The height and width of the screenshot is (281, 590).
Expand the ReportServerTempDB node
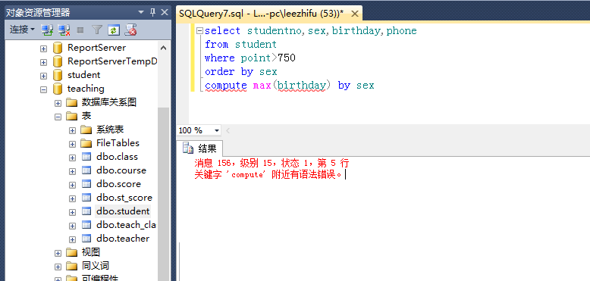pos(44,62)
